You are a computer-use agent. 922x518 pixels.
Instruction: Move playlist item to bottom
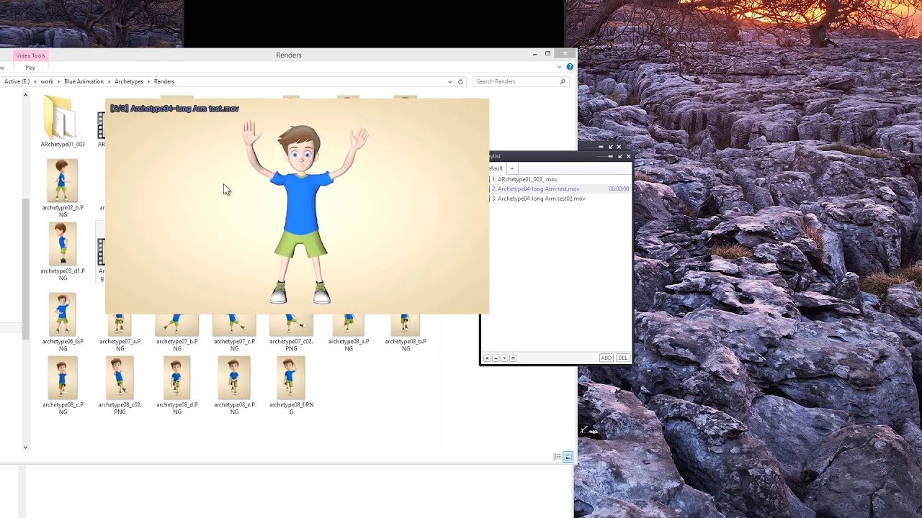pos(512,358)
